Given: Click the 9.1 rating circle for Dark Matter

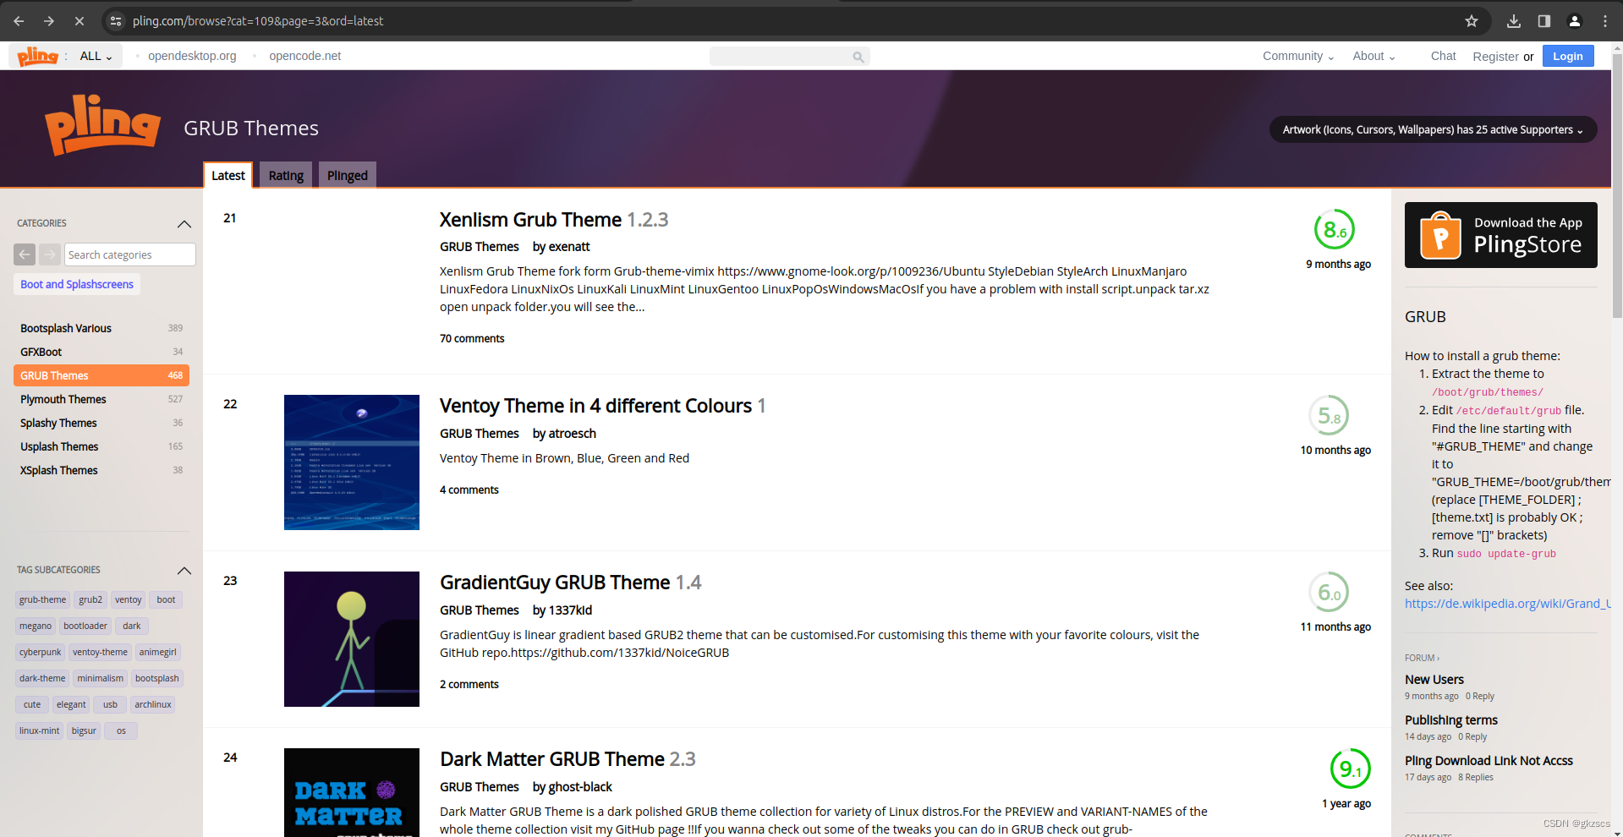Looking at the screenshot, I should click(x=1351, y=769).
